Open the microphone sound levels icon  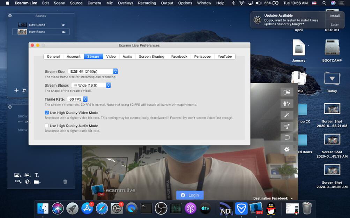point(287,104)
